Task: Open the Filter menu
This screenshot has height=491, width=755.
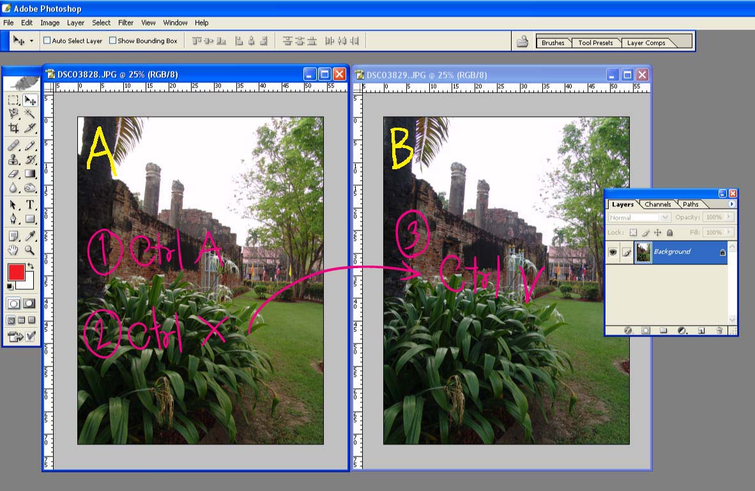Action: coord(126,22)
